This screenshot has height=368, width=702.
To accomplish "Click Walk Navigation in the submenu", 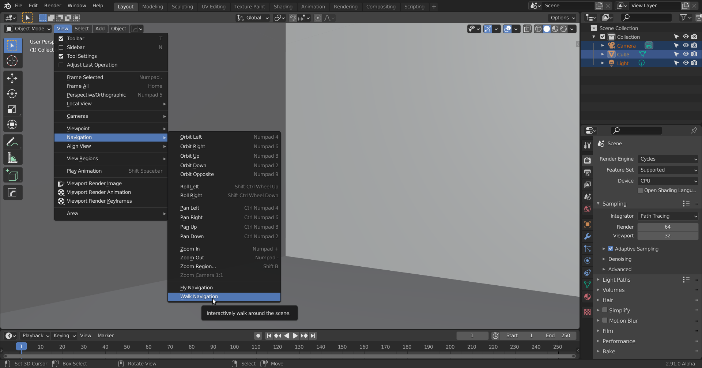I will [x=224, y=296].
